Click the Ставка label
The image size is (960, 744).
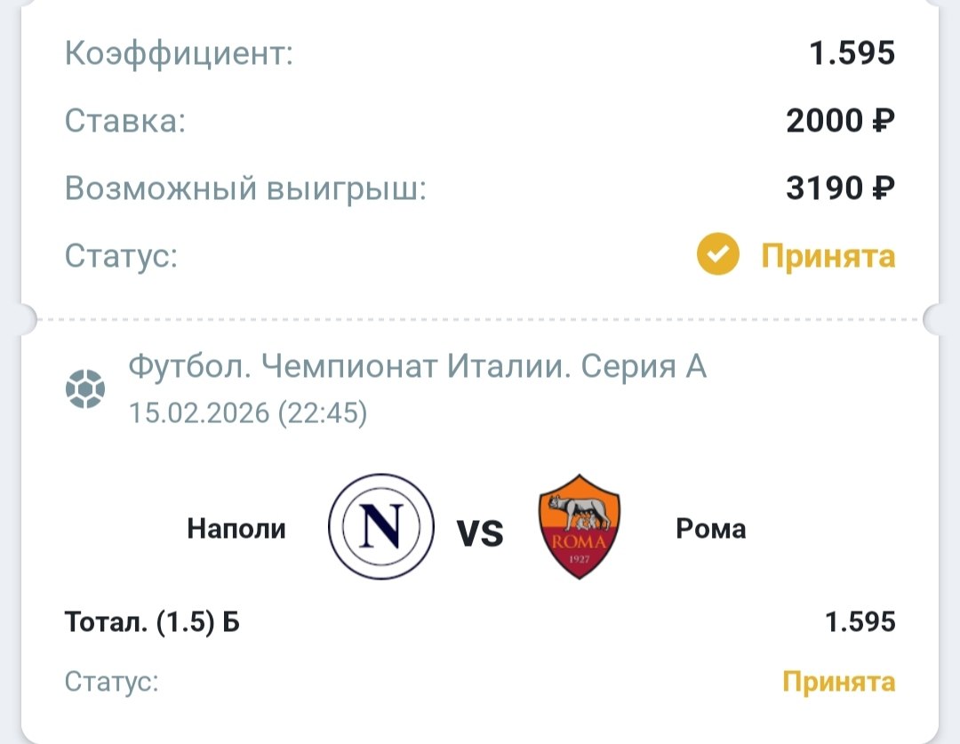125,120
